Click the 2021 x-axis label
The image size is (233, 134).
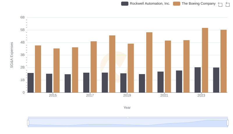point(164,95)
